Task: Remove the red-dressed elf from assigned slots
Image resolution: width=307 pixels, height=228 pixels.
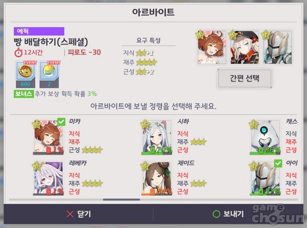Action: [245, 47]
